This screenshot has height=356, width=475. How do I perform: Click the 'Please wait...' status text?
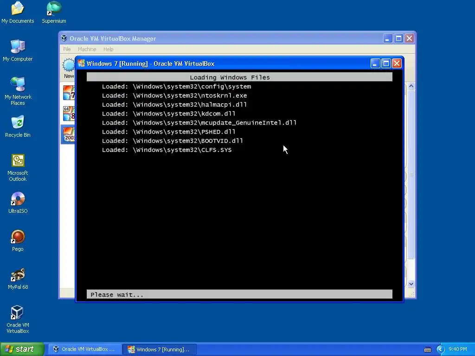[x=117, y=294]
